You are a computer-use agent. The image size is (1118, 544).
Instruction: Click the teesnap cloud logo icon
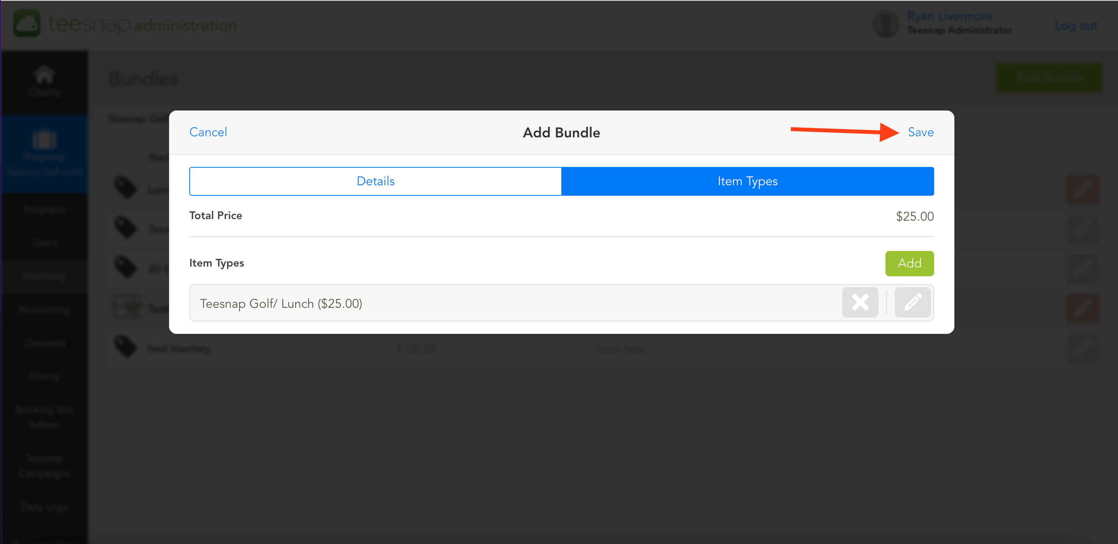pyautogui.click(x=26, y=23)
